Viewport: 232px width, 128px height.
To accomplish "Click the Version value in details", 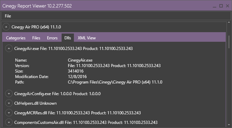I will click(x=114, y=66).
